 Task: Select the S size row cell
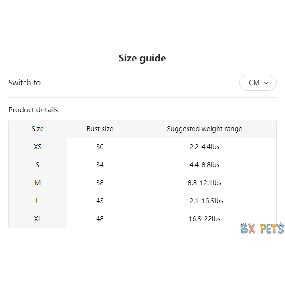(x=38, y=165)
